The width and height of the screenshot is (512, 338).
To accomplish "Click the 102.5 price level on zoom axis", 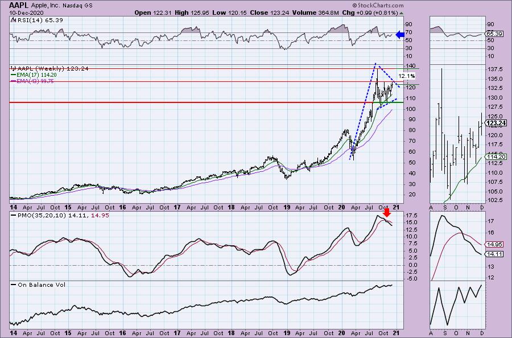I will pyautogui.click(x=495, y=200).
